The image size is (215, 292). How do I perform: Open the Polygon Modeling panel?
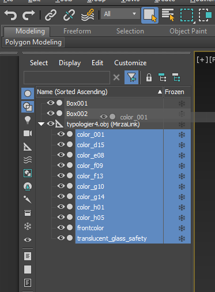33,42
